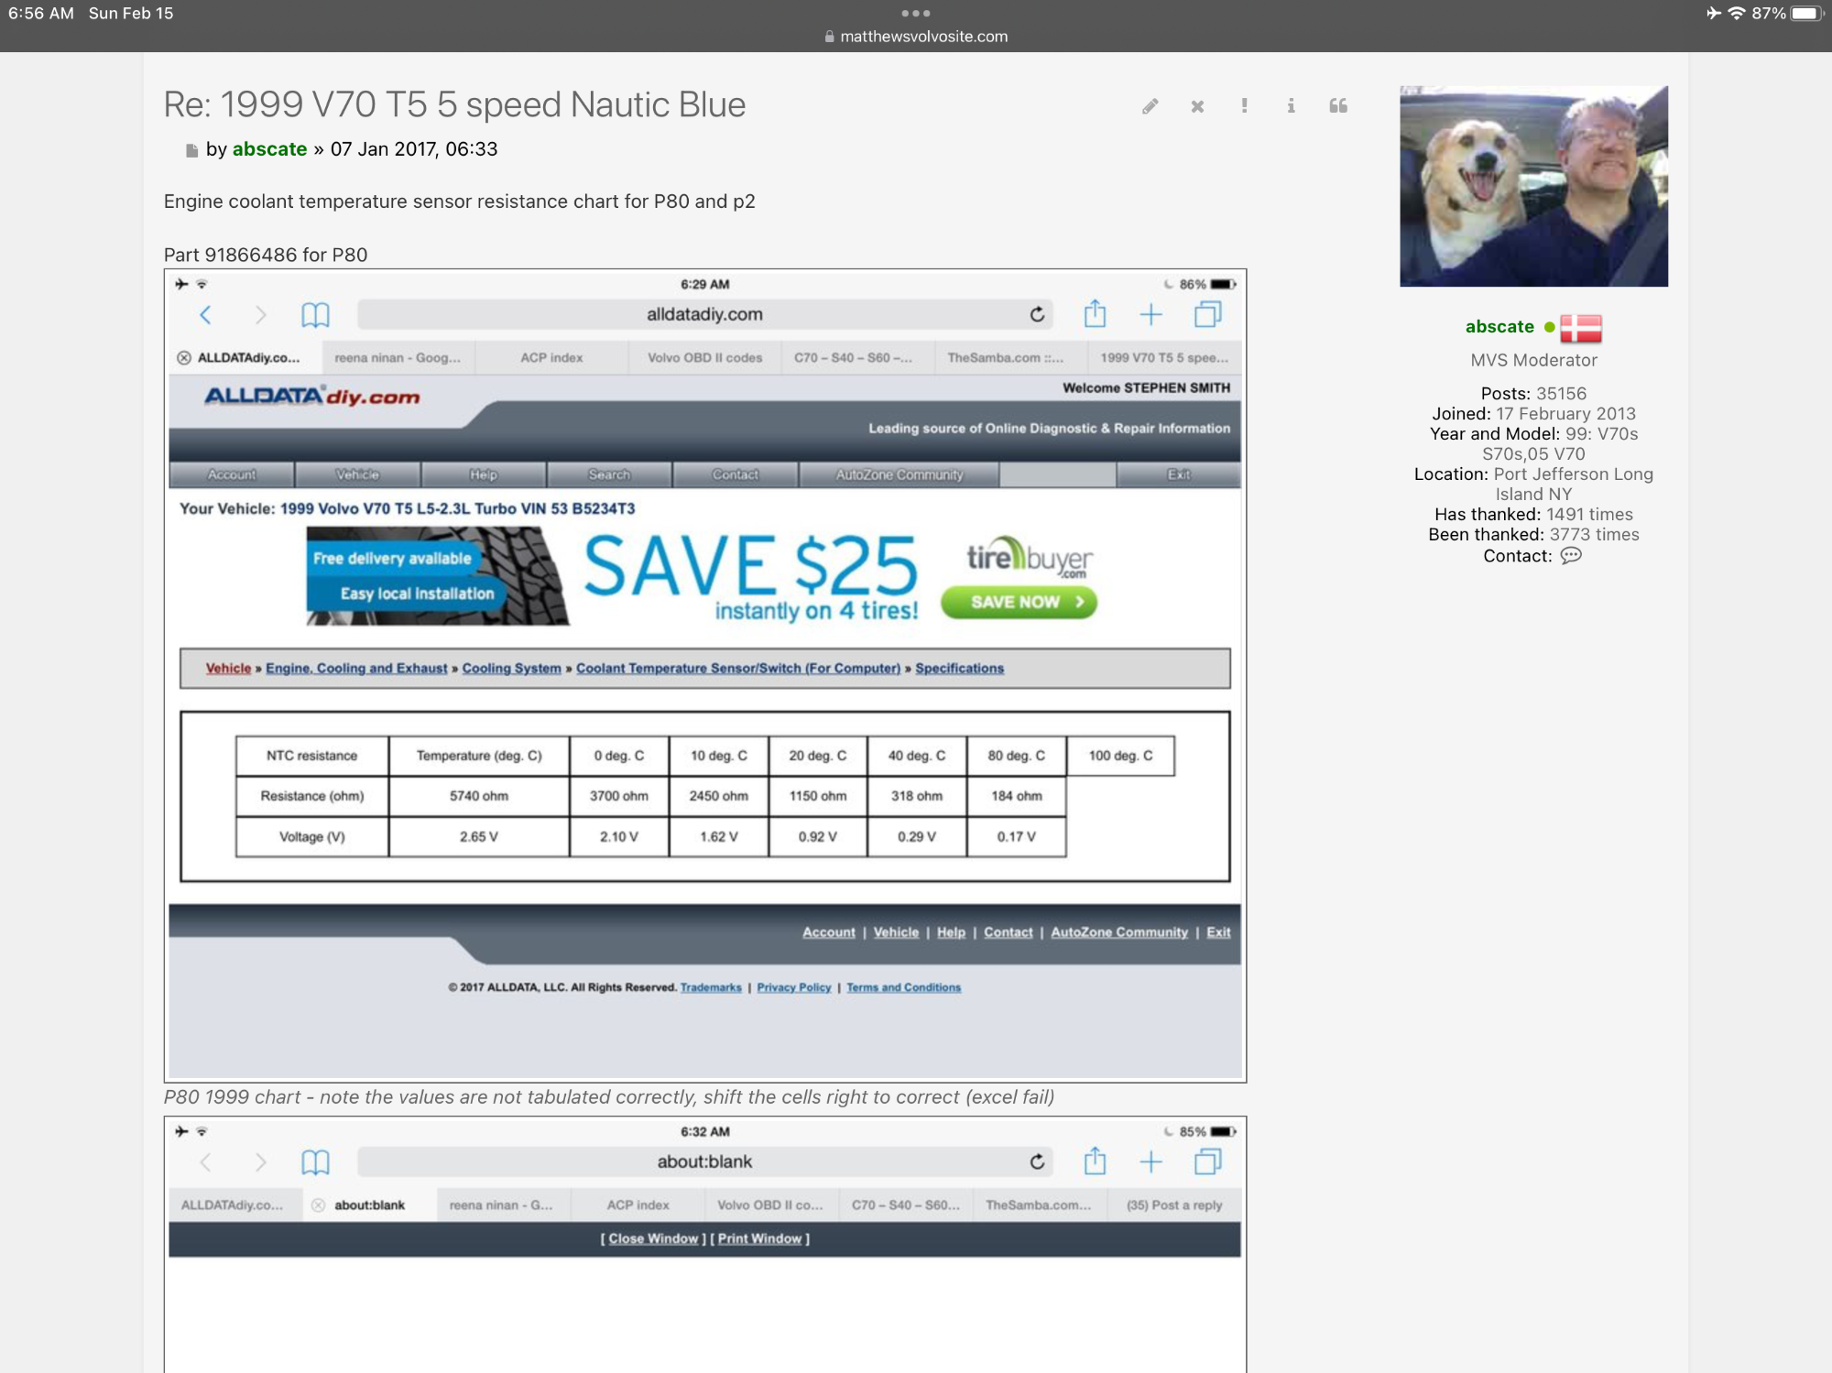
Task: Open abscate author link under title
Action: pyautogui.click(x=269, y=149)
